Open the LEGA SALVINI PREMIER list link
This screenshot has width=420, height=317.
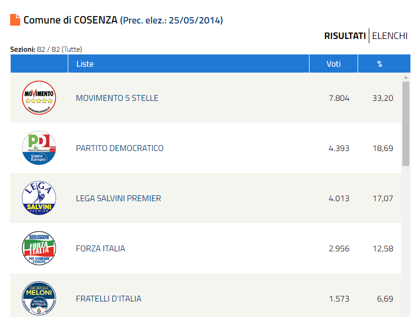pyautogui.click(x=118, y=199)
